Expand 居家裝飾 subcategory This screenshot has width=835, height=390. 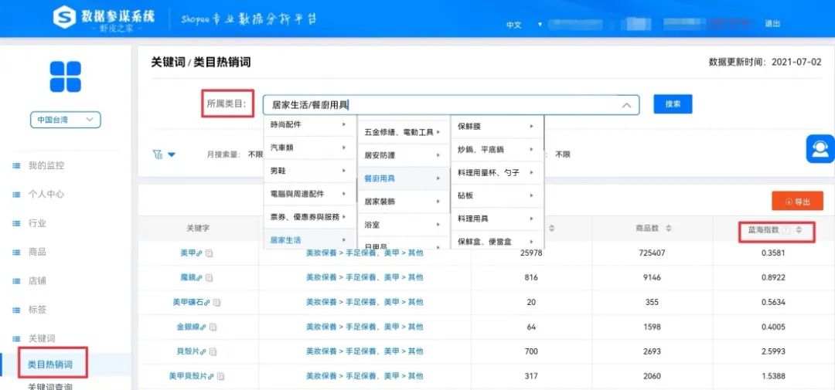(404, 202)
